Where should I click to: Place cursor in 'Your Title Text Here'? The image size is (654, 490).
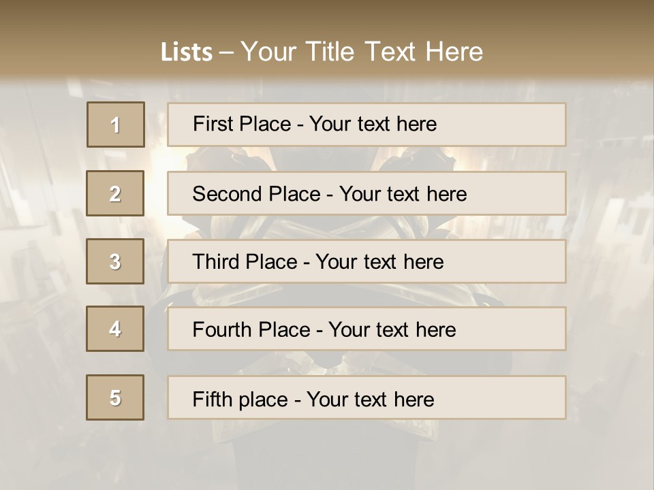point(361,52)
